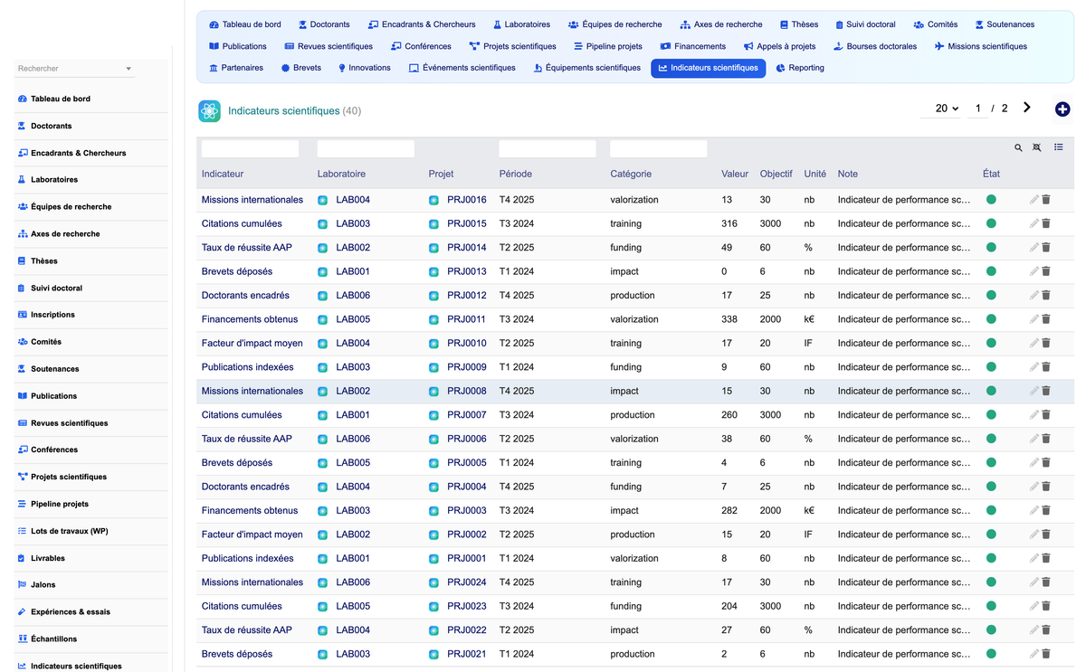Click the Laboratoire filter input field
Image resolution: width=1086 pixels, height=672 pixels.
366,148
